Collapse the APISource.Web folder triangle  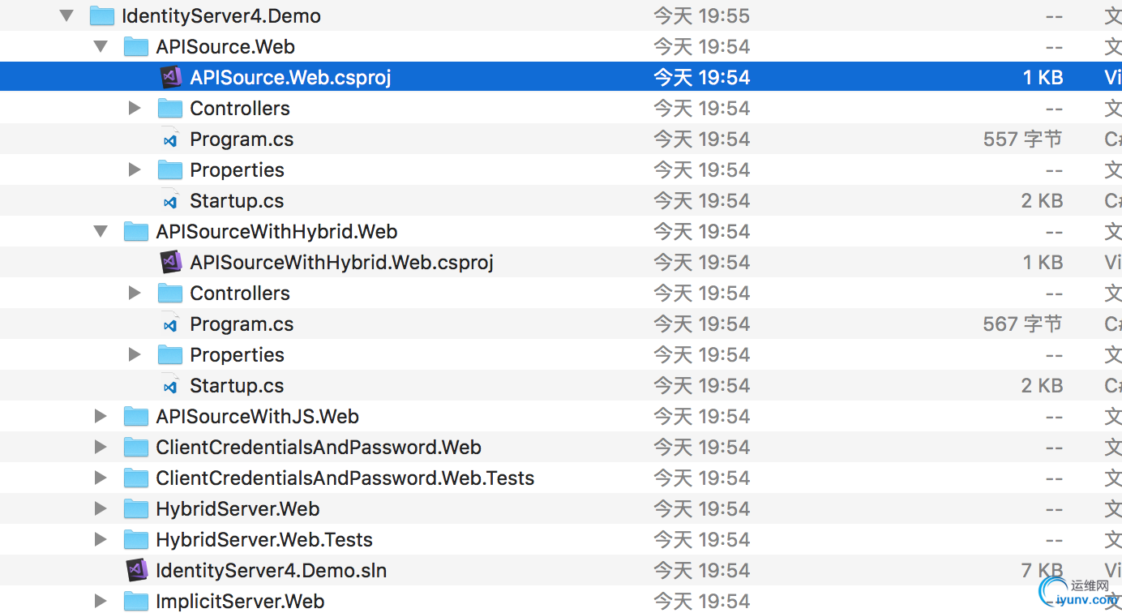[x=101, y=46]
